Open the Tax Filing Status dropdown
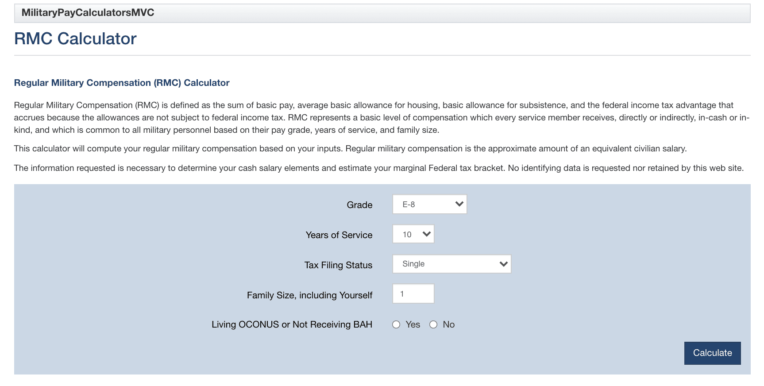 [x=451, y=264]
